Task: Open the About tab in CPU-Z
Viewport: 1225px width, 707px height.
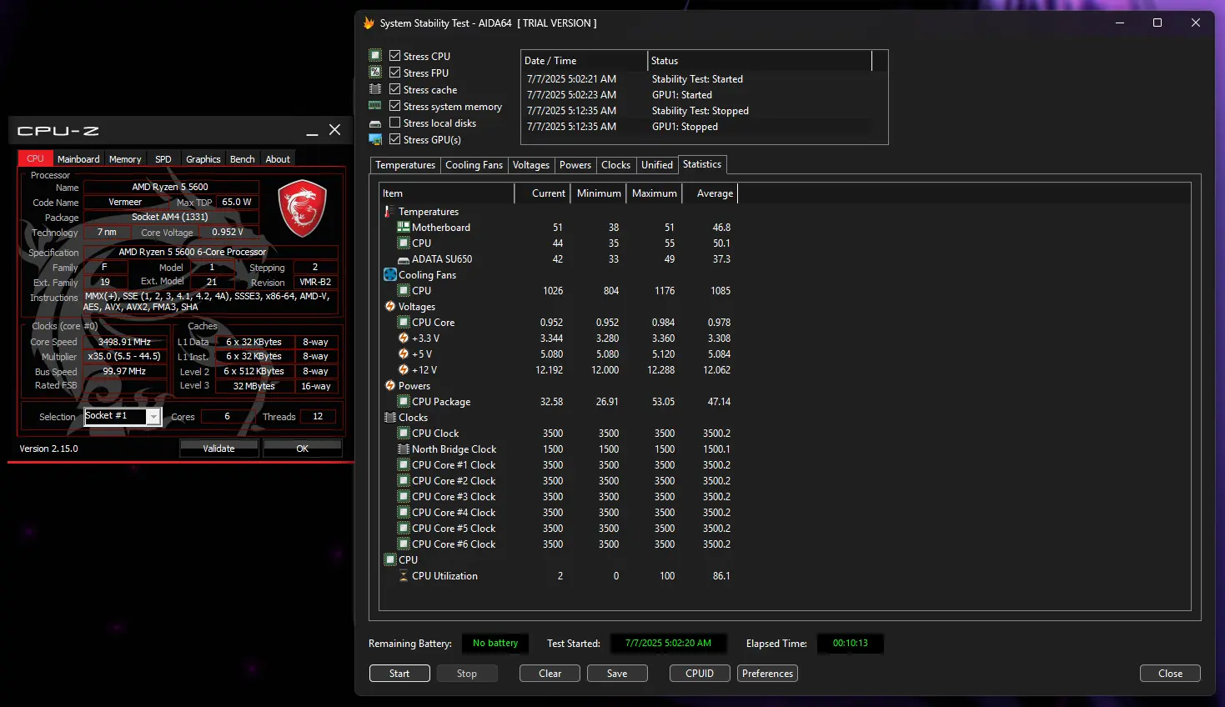Action: pos(278,159)
